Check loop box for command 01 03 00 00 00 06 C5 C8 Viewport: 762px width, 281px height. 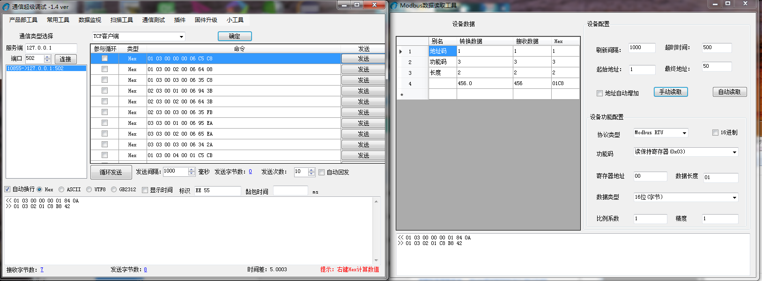click(104, 58)
